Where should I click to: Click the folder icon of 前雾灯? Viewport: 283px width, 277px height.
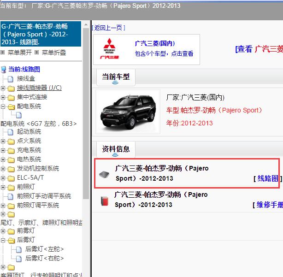[x=11, y=231]
